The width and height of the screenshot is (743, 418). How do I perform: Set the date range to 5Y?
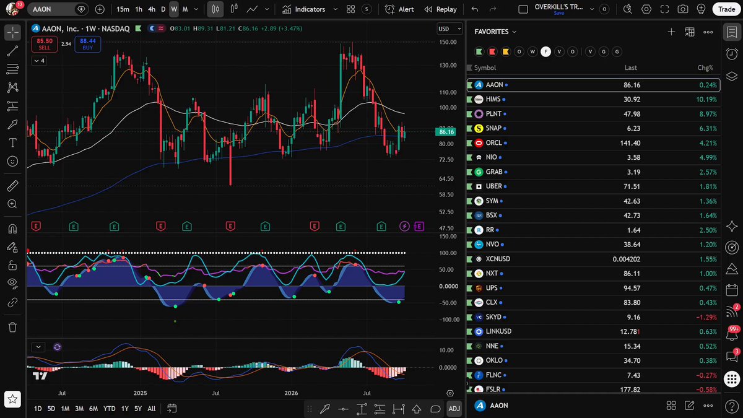(138, 409)
